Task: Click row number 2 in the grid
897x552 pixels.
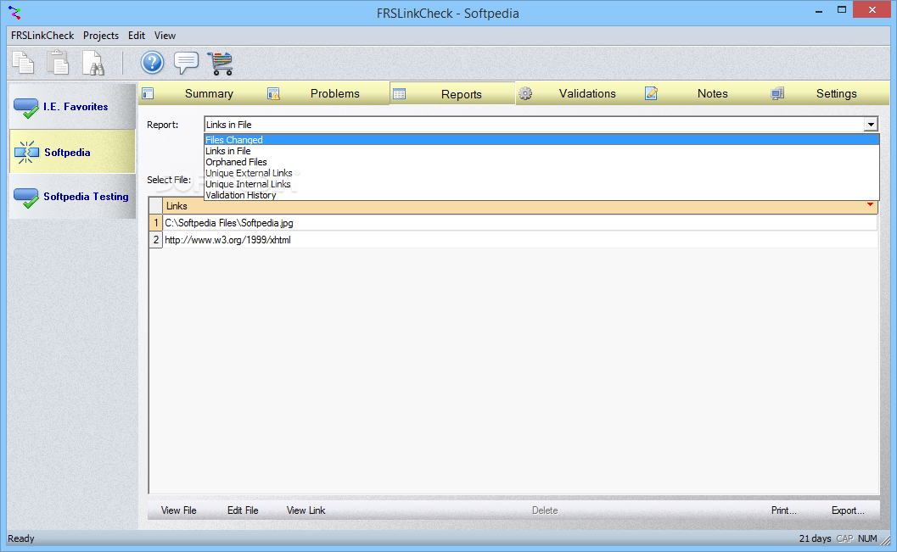Action: coord(155,240)
